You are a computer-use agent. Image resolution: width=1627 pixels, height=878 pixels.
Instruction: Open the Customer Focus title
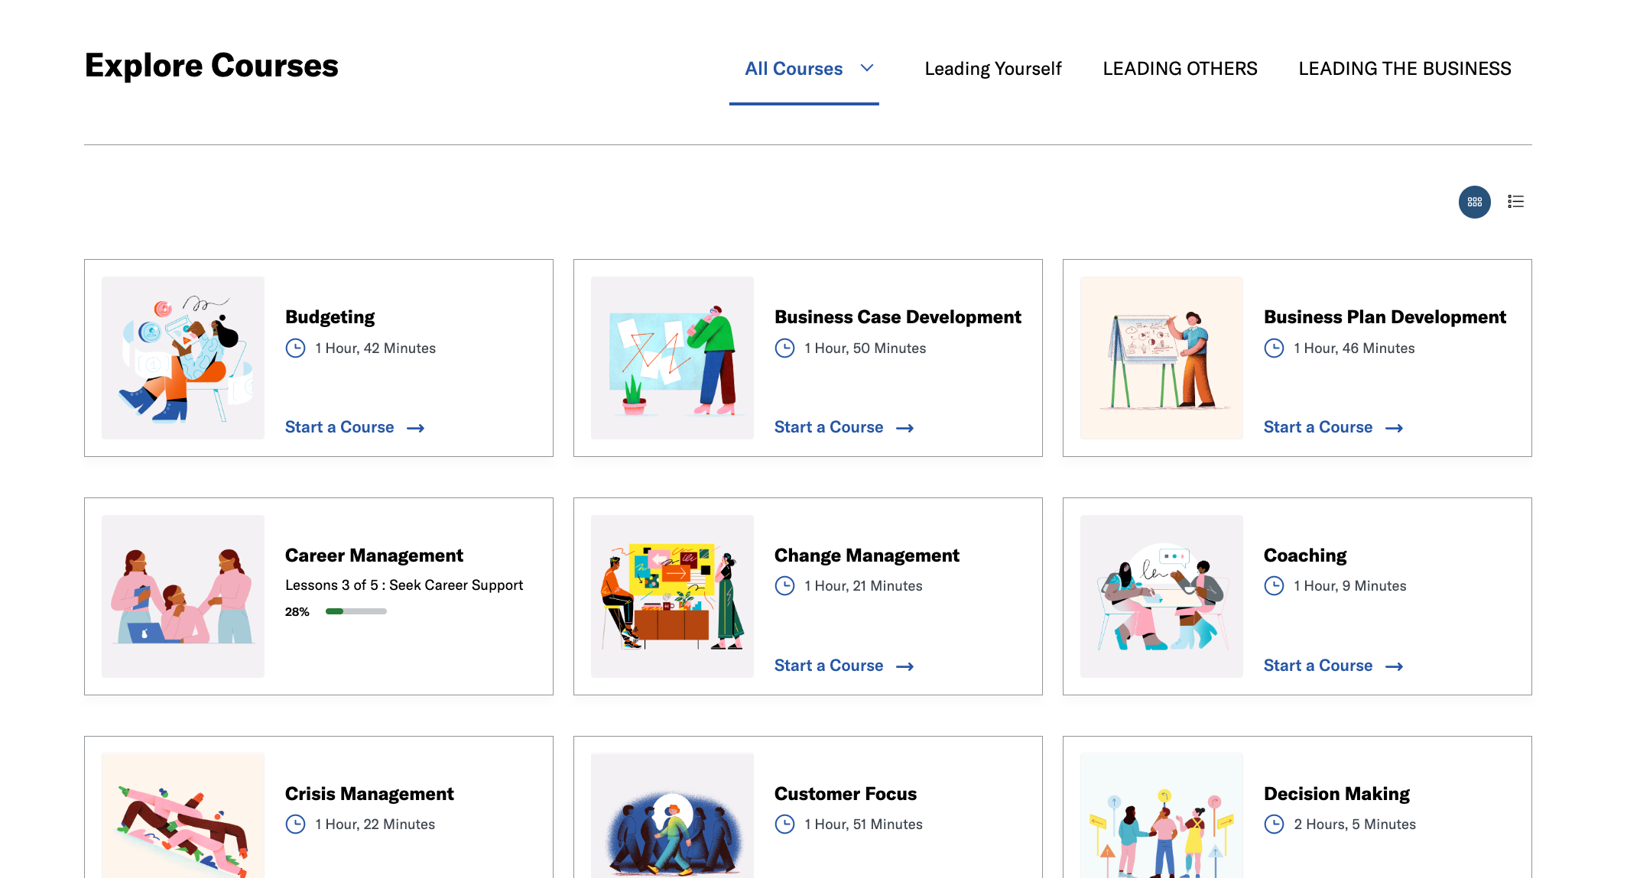pyautogui.click(x=846, y=794)
